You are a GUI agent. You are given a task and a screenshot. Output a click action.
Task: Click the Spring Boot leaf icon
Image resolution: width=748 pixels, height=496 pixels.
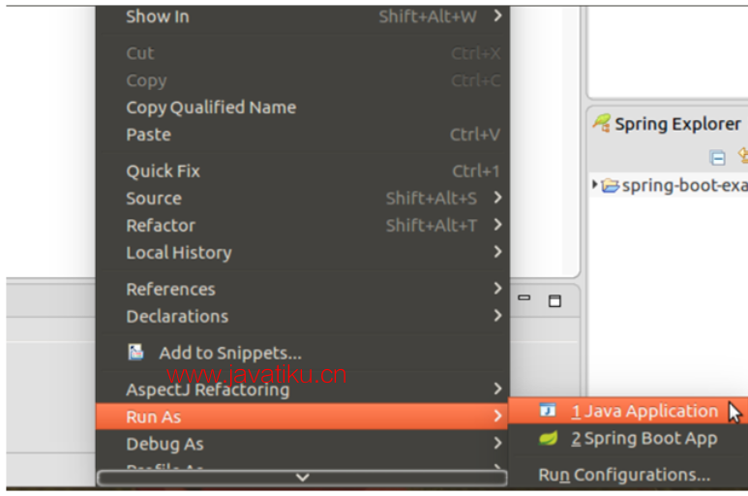[548, 438]
